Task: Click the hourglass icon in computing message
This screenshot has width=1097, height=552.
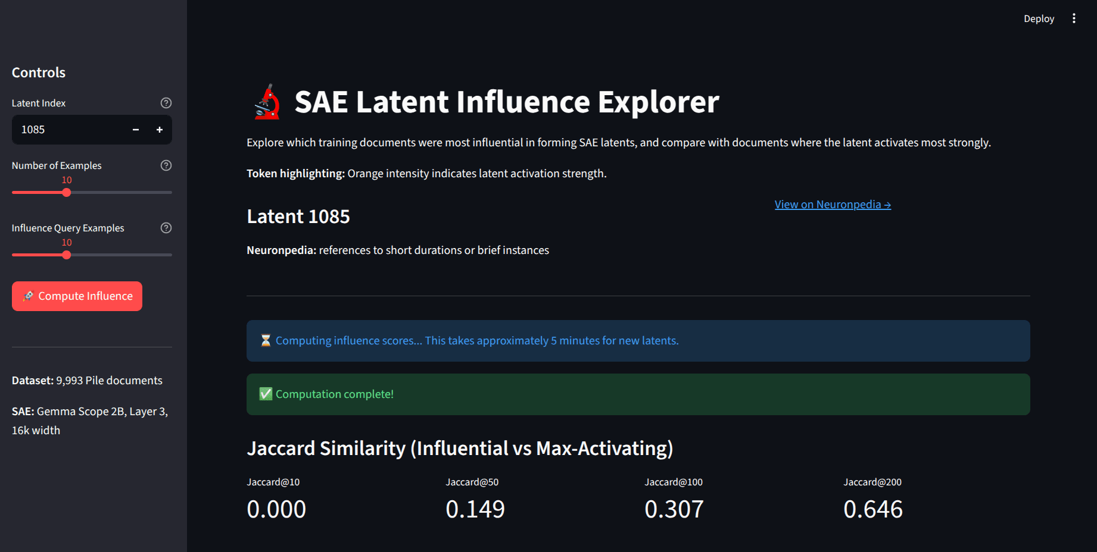Action: tap(266, 340)
